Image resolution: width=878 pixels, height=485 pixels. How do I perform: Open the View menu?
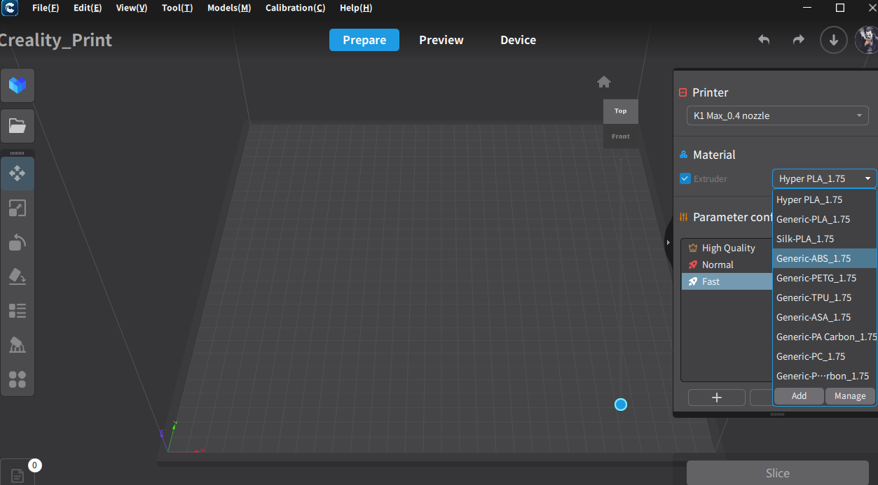(132, 8)
